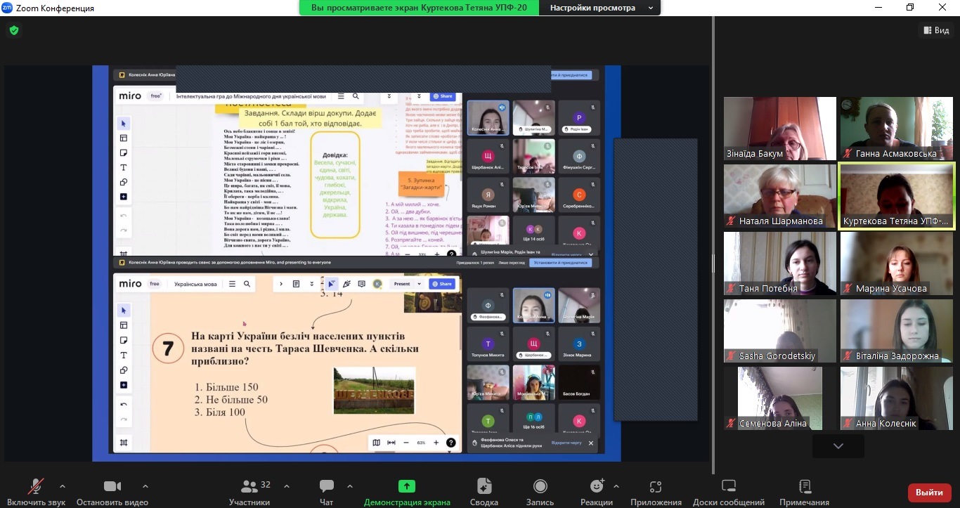Click Share button in upper Miro board

442,96
